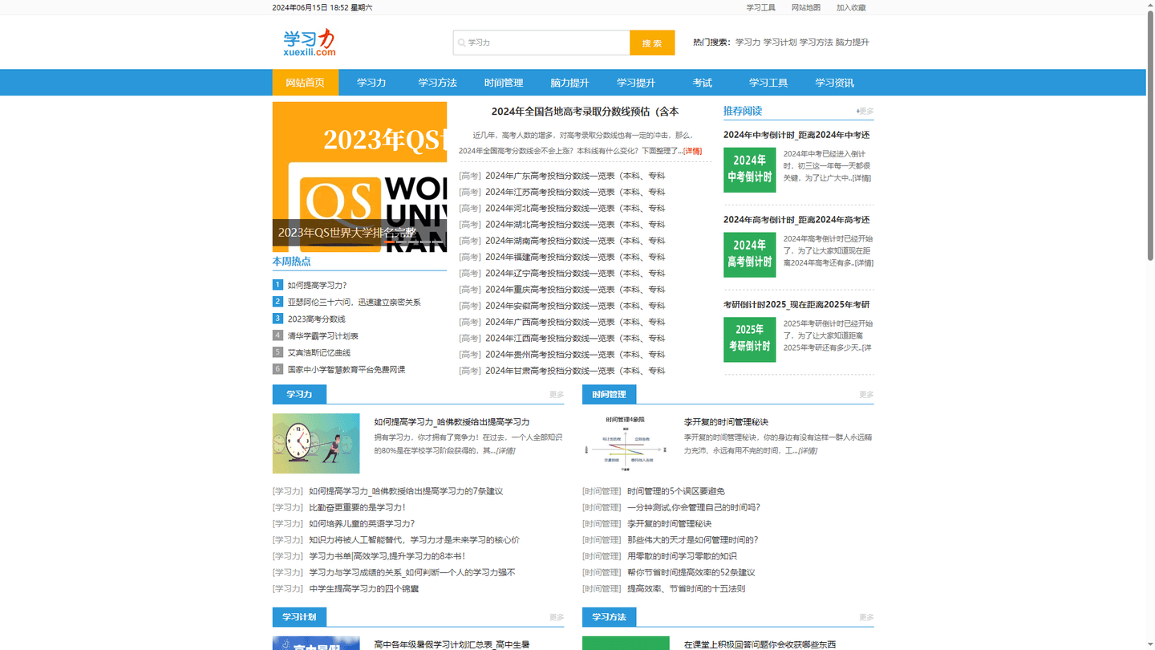The height and width of the screenshot is (650, 1155).
Task: Click green 2024年中考倒计时 thumbnail
Action: coord(749,169)
